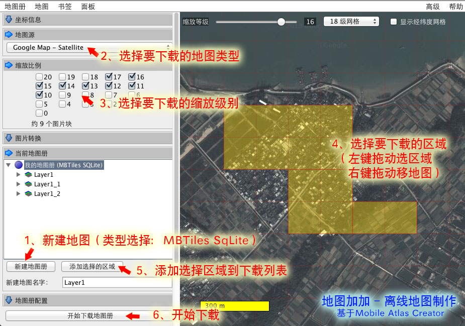Image resolution: width=465 pixels, height=326 pixels.
Task: Click the 缩放等级 label above the map
Action: 196,22
